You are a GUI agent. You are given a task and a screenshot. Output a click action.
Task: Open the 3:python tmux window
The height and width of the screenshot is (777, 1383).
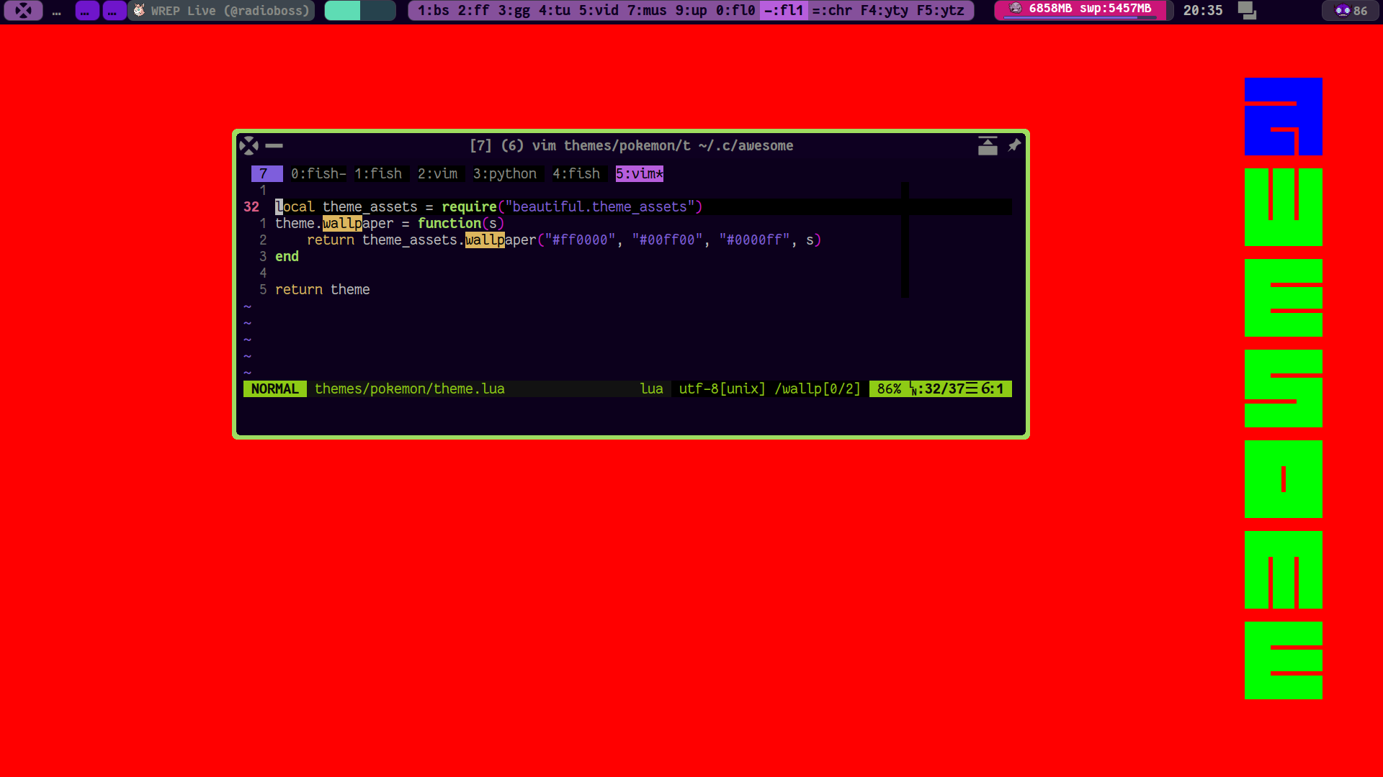tap(504, 174)
